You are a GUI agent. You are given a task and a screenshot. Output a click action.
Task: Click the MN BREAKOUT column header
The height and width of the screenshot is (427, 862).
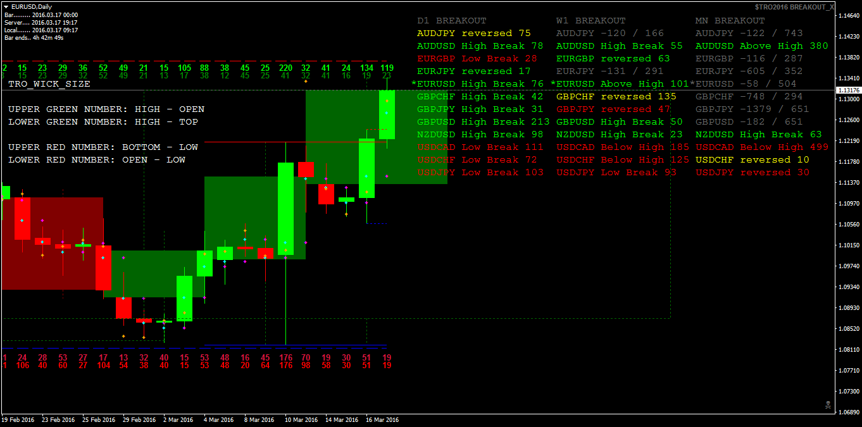tap(730, 21)
